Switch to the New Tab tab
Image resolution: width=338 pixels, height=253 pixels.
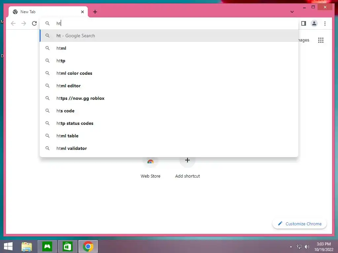[48, 12]
